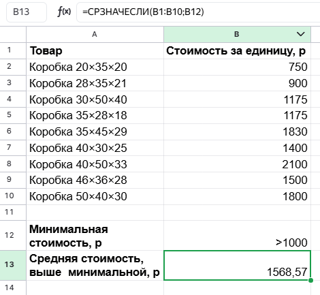The image size is (320, 295).
Task: Click the formula bar with СРЗНАЧЕСЛИ
Action: (198, 12)
